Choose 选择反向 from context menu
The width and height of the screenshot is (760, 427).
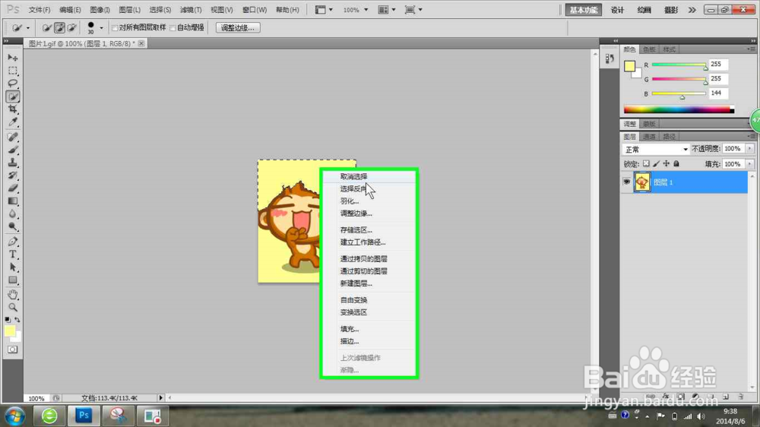tap(353, 188)
